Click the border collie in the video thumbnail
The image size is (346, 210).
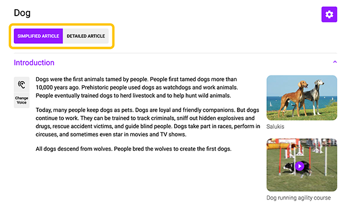(x=296, y=170)
